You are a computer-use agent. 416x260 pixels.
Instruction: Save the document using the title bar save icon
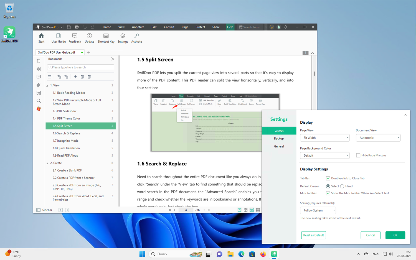click(x=69, y=27)
